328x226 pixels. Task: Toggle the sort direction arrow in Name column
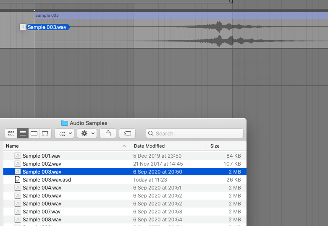pyautogui.click(x=124, y=146)
